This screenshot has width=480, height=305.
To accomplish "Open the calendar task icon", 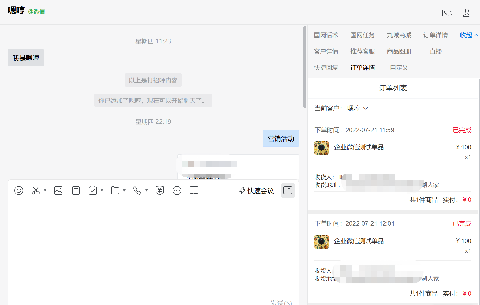I will [x=93, y=190].
